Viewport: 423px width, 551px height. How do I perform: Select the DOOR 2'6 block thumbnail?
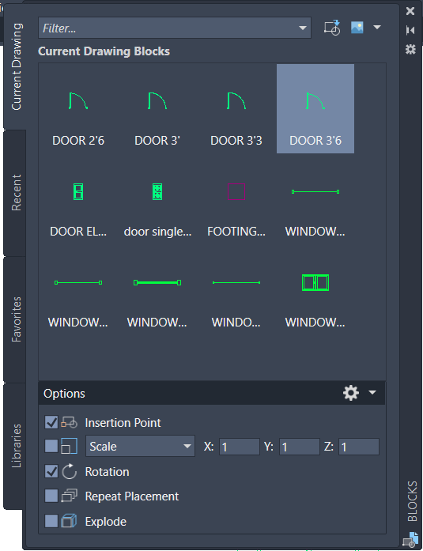coord(78,109)
